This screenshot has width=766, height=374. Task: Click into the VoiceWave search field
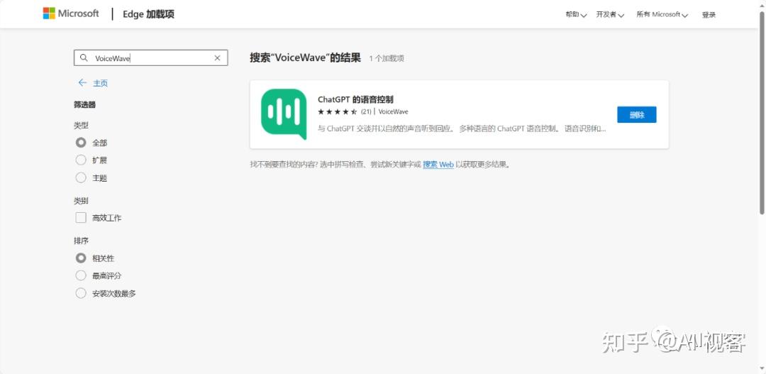[x=150, y=57]
